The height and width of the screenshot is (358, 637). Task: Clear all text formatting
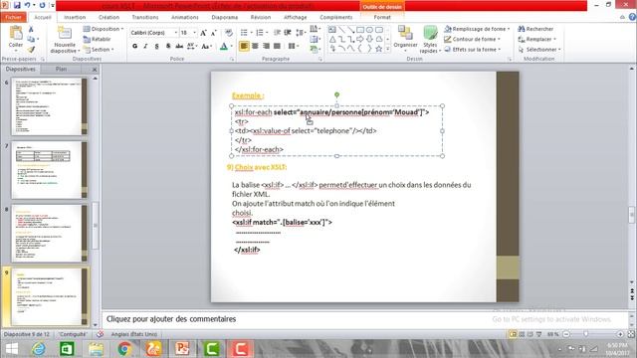[228, 33]
